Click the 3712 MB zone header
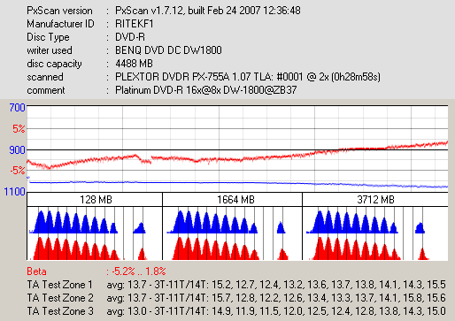Image resolution: width=455 pixels, height=321 pixels. click(375, 200)
